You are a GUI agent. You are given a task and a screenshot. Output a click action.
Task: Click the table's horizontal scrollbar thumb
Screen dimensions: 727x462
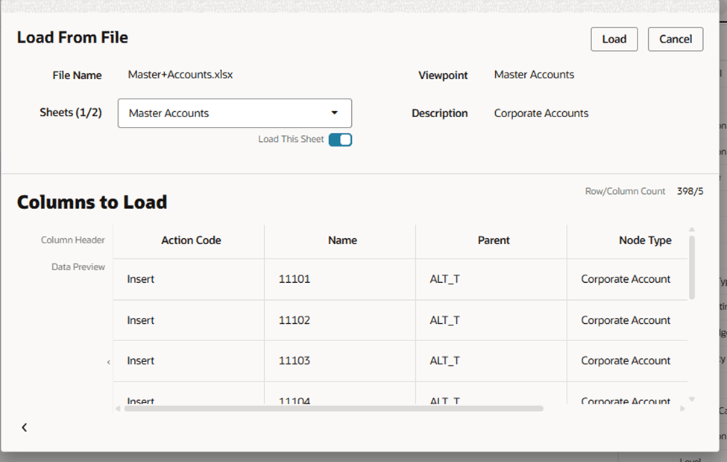(x=333, y=408)
